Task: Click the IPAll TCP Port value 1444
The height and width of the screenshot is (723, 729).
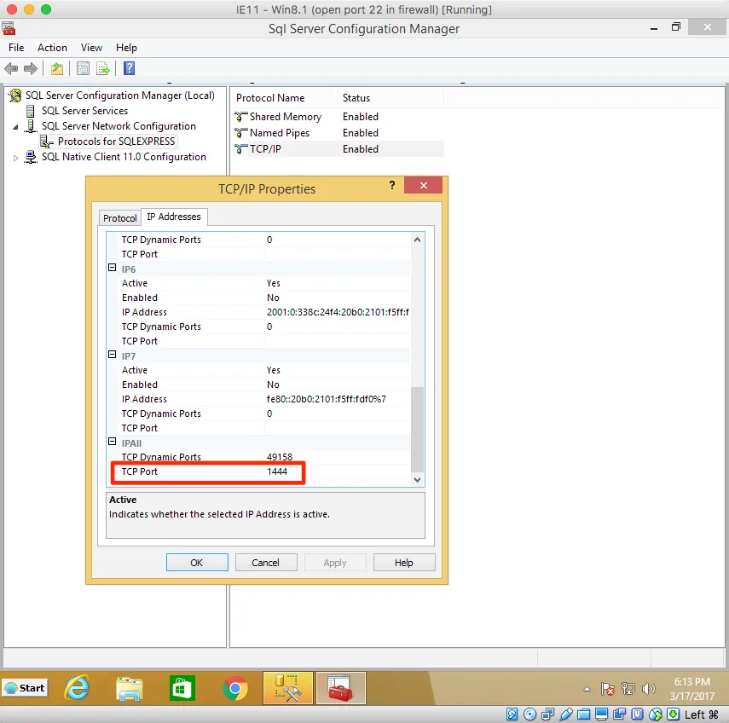Action: click(277, 471)
